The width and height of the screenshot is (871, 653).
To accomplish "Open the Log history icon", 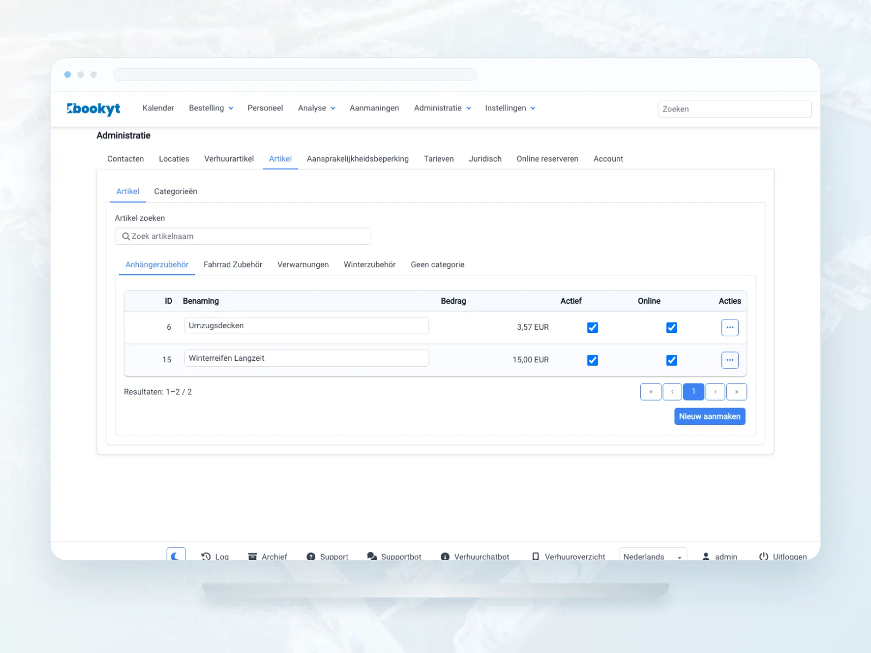I will pos(206,556).
